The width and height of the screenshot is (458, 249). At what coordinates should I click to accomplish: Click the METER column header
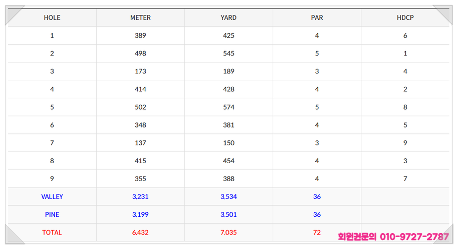[x=140, y=17]
